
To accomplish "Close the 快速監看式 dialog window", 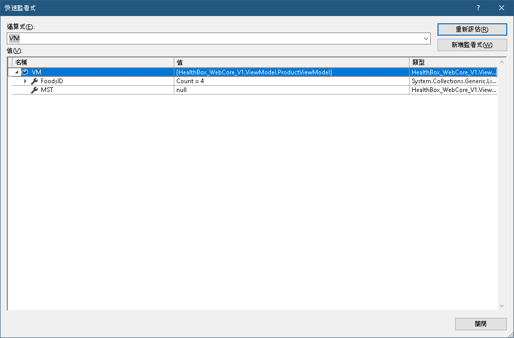I will (502, 8).
